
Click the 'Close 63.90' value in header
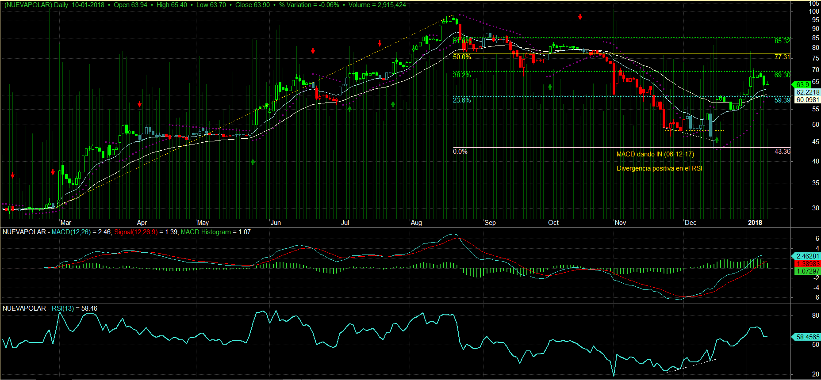click(253, 5)
